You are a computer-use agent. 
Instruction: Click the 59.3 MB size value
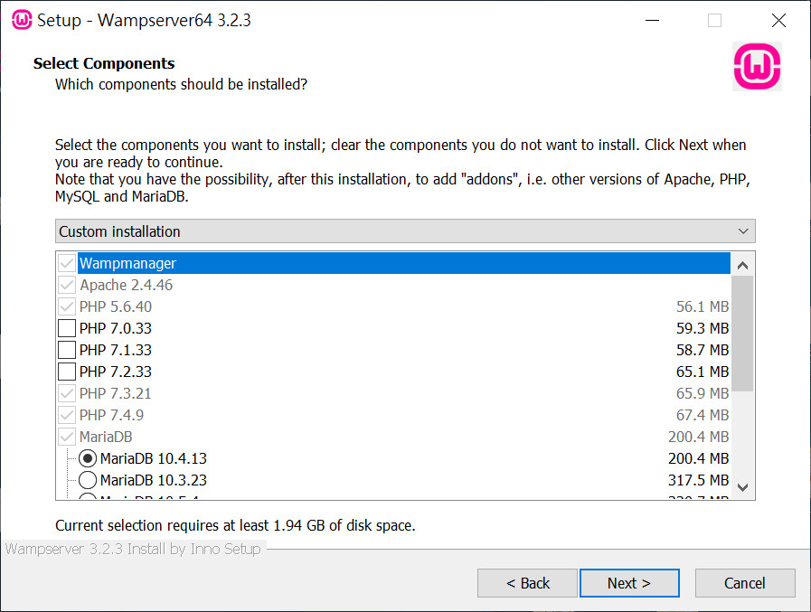click(x=703, y=328)
